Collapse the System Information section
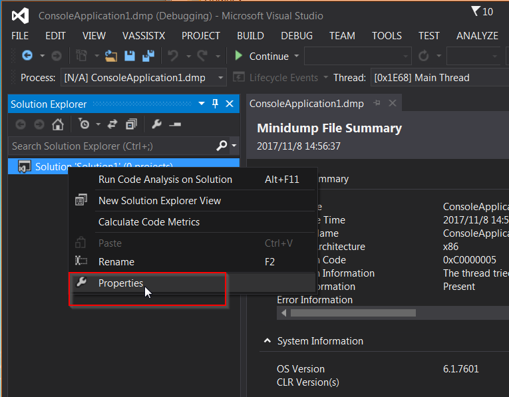This screenshot has width=509, height=397. pos(267,340)
